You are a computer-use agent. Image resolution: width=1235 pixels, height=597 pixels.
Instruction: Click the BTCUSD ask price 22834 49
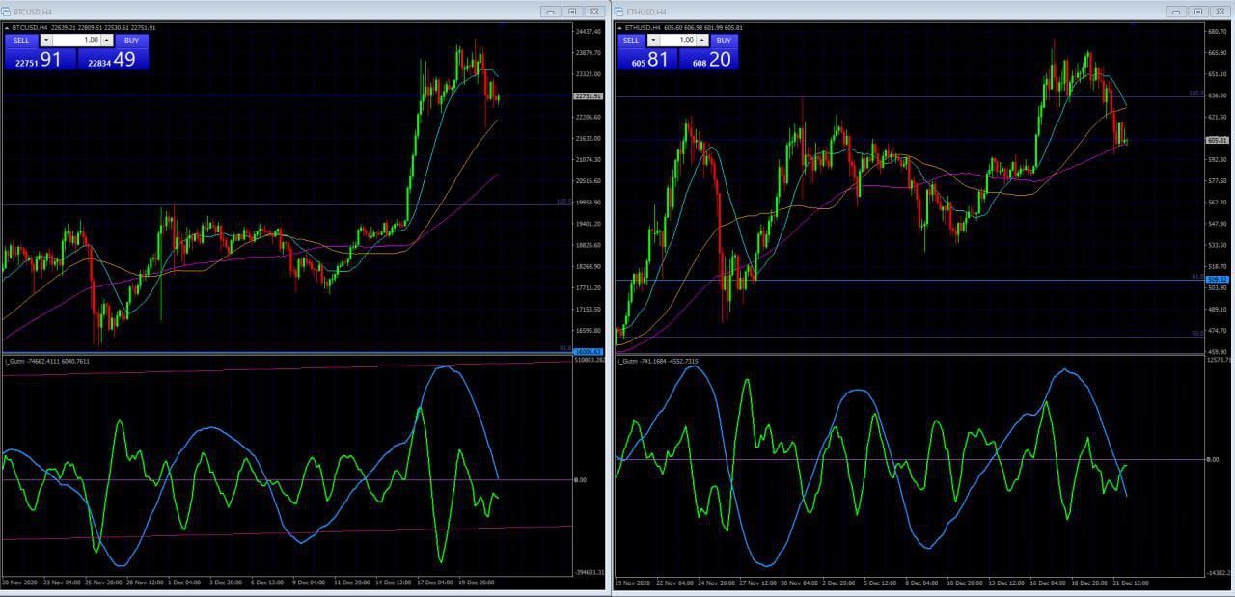[x=113, y=59]
